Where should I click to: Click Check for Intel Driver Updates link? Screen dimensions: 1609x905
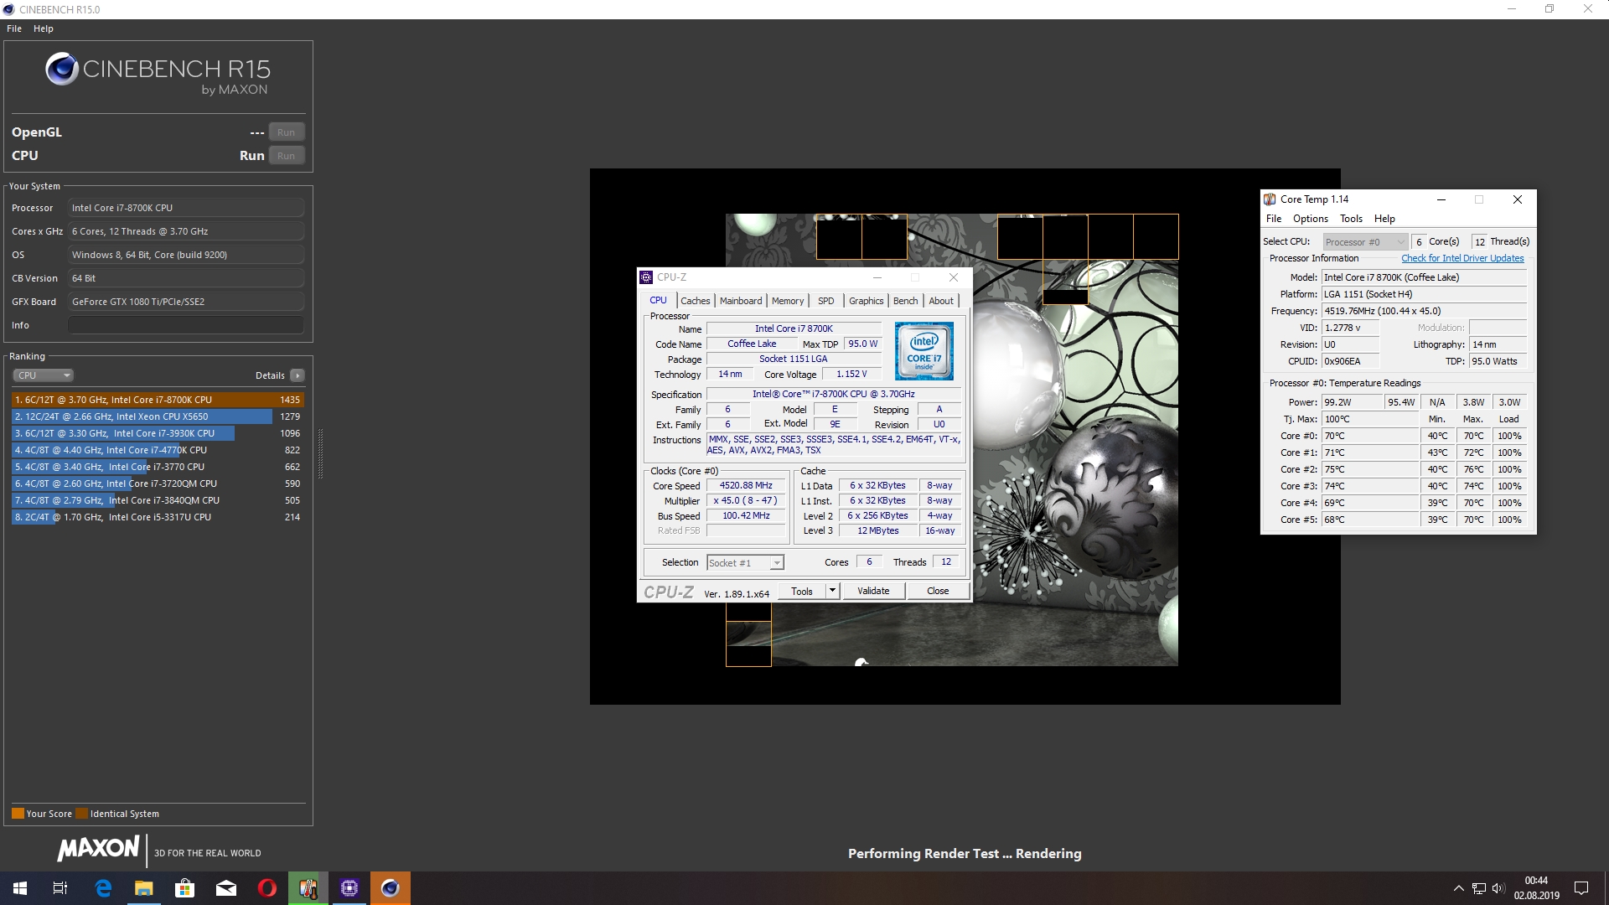pyautogui.click(x=1462, y=259)
